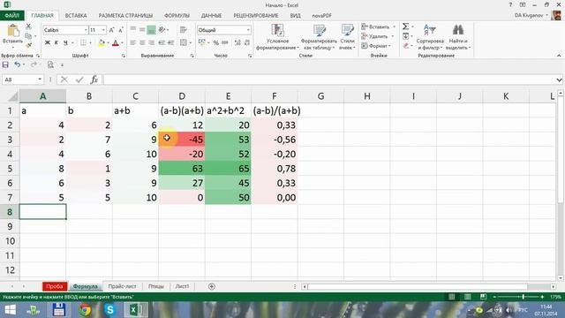This screenshot has width=565, height=318.
Task: Open the Calibri font name dropdown
Action: click(86, 30)
